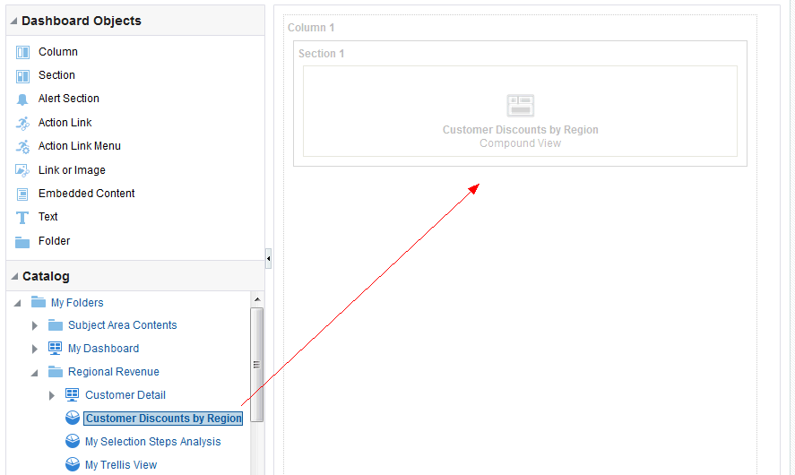
Task: Click the Alert Section bell icon
Action: tap(22, 99)
